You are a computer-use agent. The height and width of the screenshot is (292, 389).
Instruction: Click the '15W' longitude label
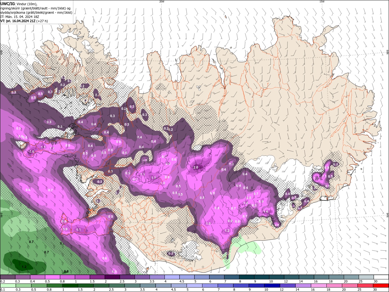[322, 2]
